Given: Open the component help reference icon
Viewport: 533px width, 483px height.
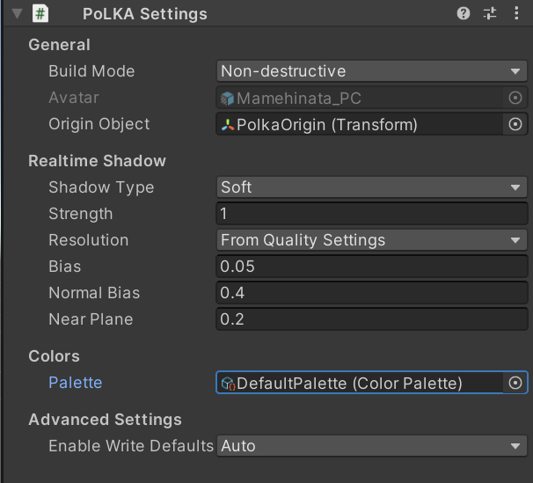Looking at the screenshot, I should coord(464,14).
